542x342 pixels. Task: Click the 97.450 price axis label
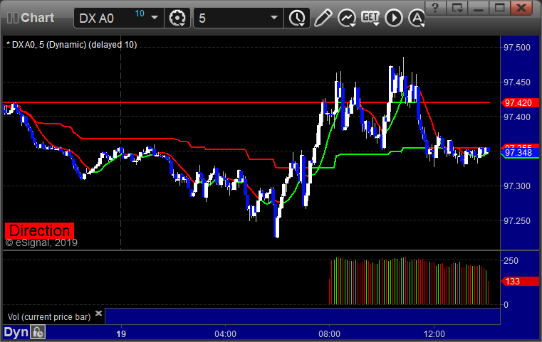(x=517, y=82)
